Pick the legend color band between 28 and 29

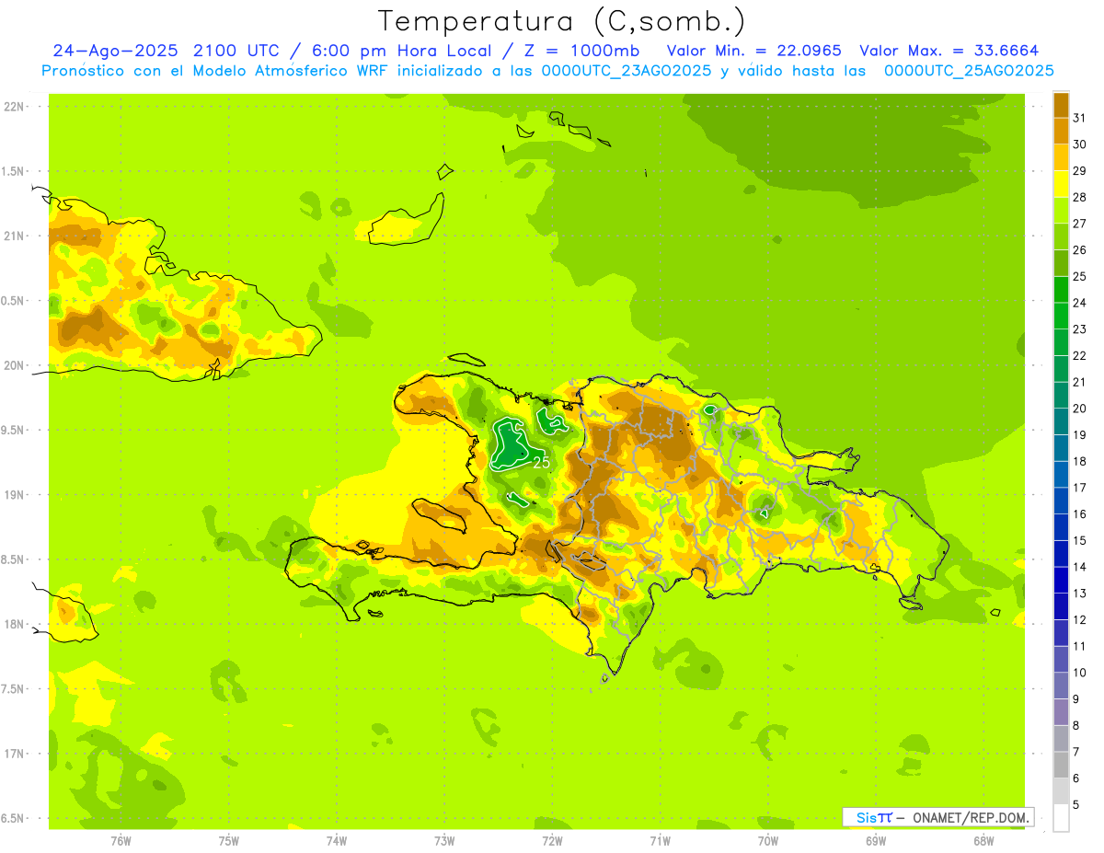point(1061,184)
